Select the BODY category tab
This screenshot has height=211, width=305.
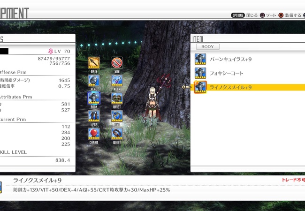tap(208, 47)
